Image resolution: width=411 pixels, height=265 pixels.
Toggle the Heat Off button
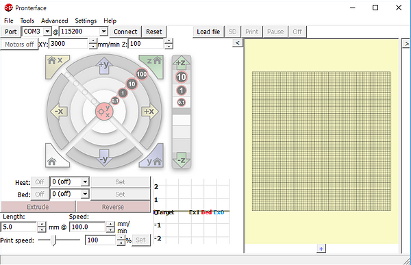pos(40,182)
